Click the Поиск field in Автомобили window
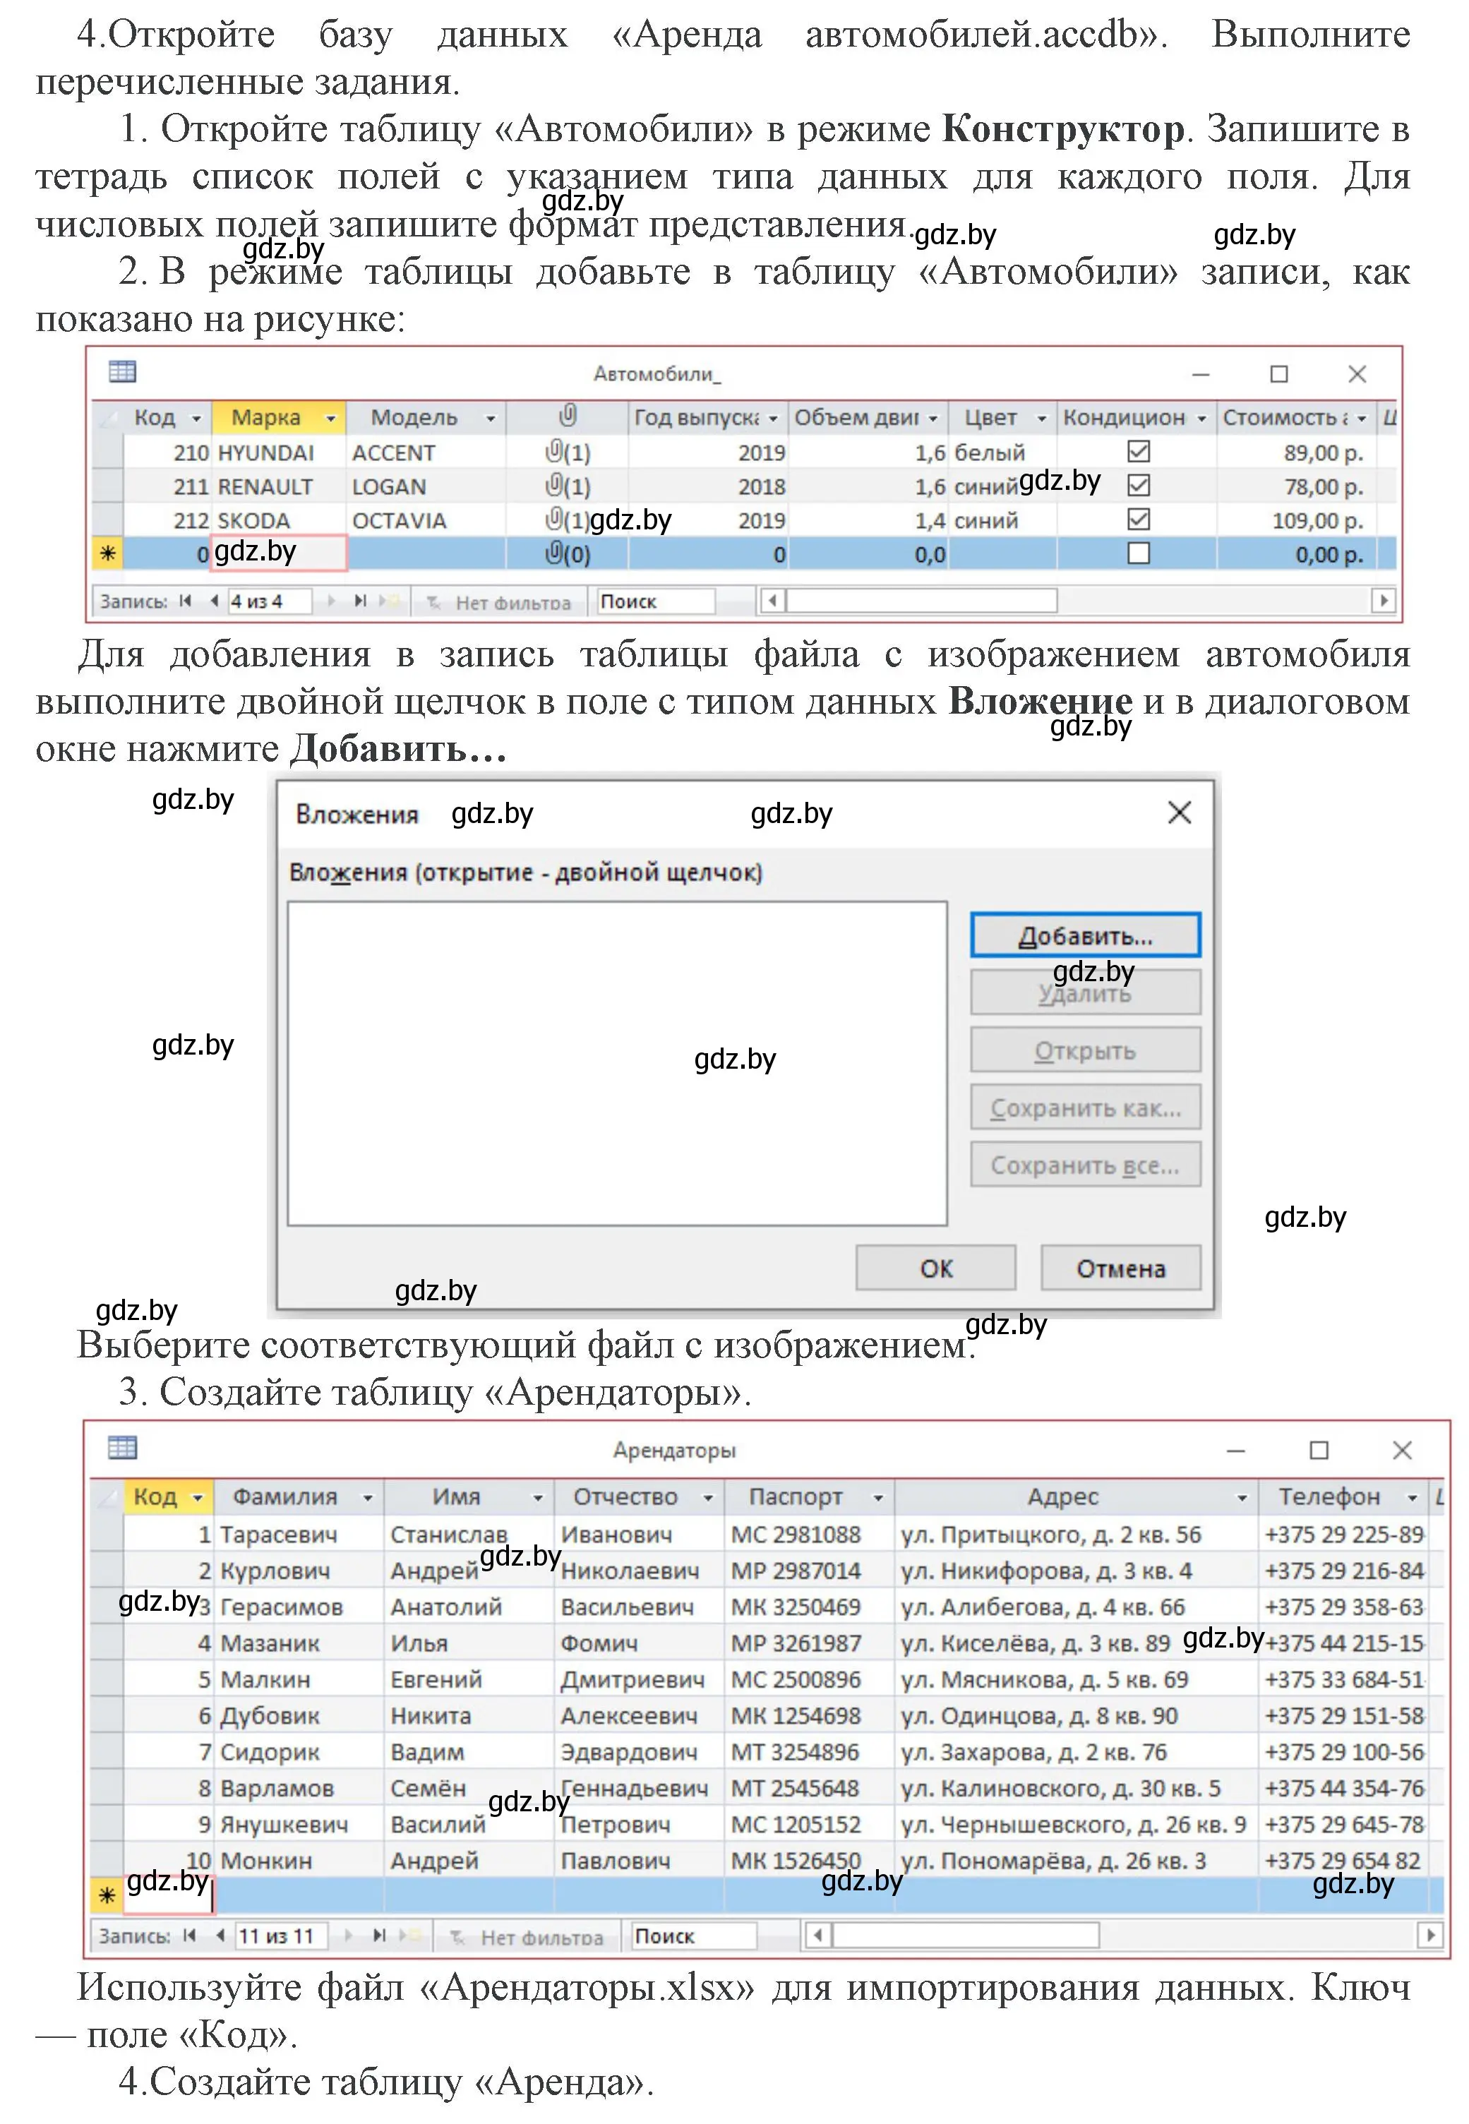 coord(655,601)
